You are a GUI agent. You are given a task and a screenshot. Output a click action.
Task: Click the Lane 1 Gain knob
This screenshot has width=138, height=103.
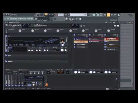(76, 72)
